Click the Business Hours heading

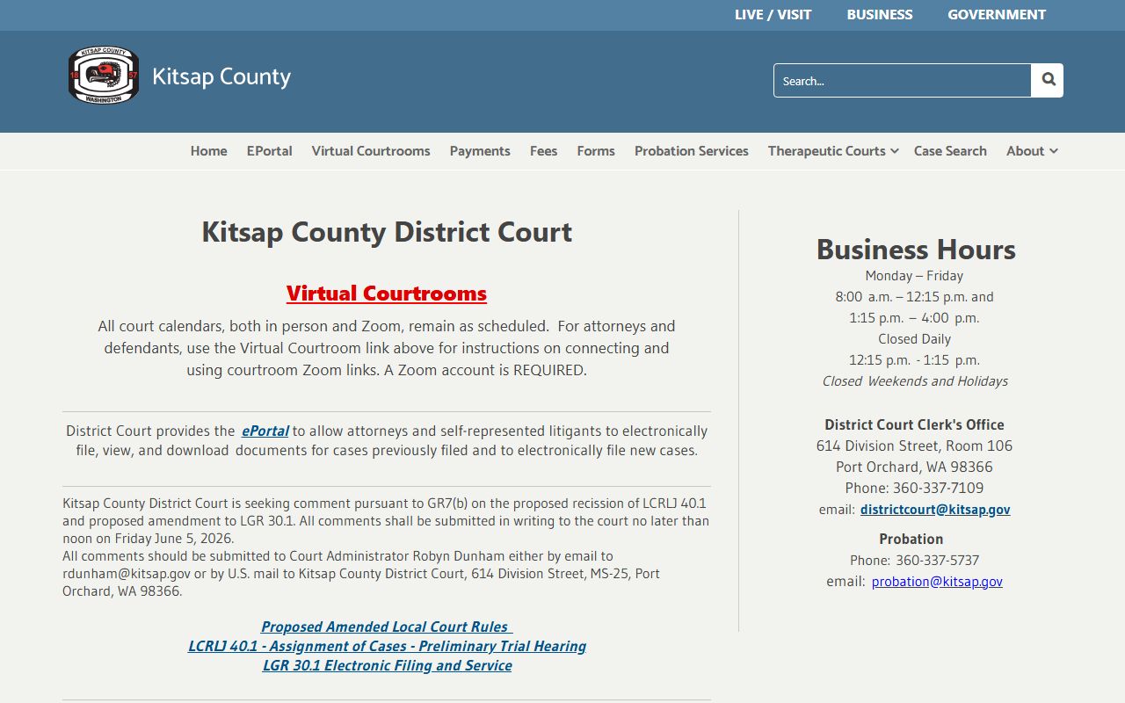[916, 250]
